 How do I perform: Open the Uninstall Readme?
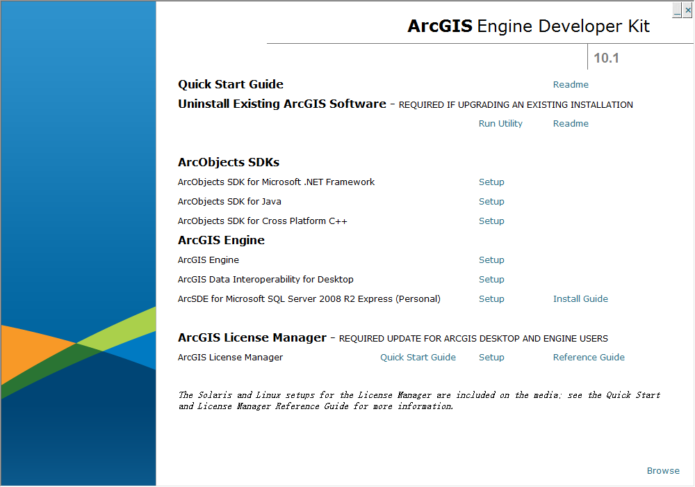(571, 123)
